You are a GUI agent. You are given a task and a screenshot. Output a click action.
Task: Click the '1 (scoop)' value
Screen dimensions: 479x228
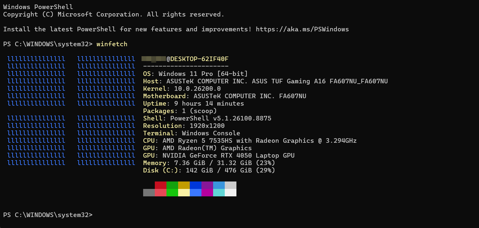tap(199, 111)
